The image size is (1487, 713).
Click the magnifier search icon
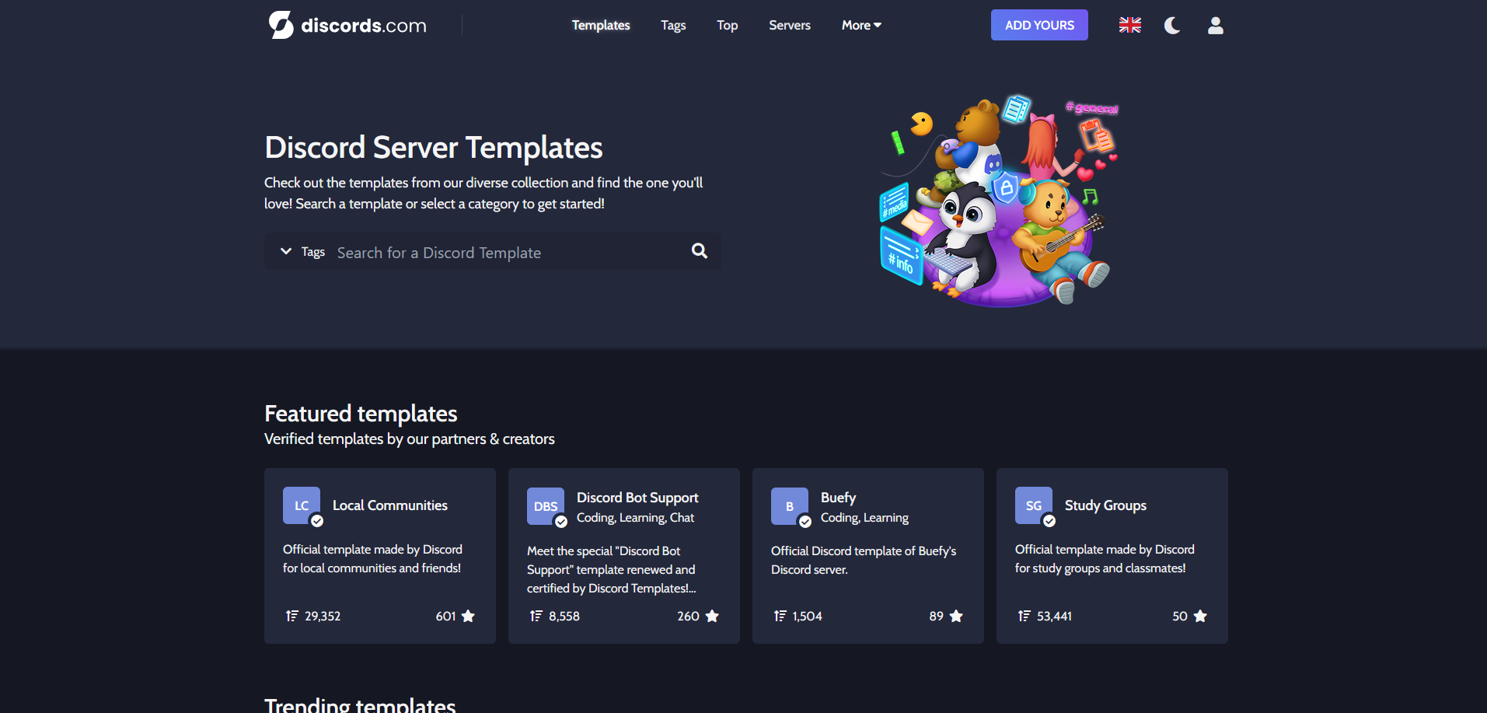700,251
